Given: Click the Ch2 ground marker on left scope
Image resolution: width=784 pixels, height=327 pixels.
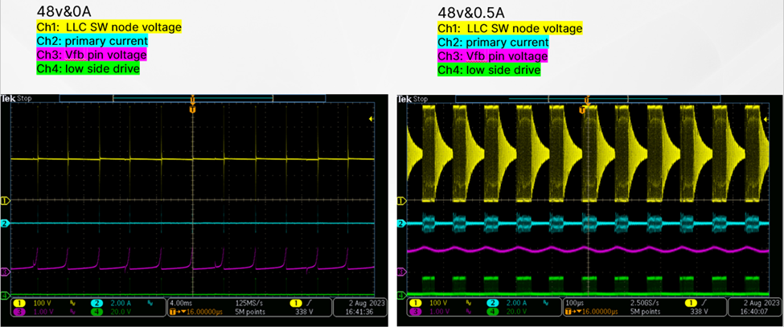Looking at the screenshot, I should tap(4, 223).
